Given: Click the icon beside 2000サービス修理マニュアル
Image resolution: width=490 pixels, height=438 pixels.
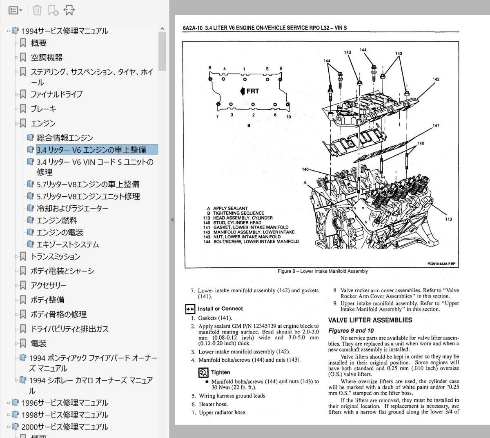Looking at the screenshot, I should (15, 427).
